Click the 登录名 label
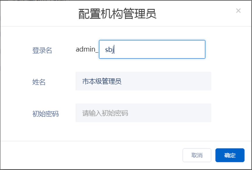The width and height of the screenshot is (252, 170). point(42,50)
